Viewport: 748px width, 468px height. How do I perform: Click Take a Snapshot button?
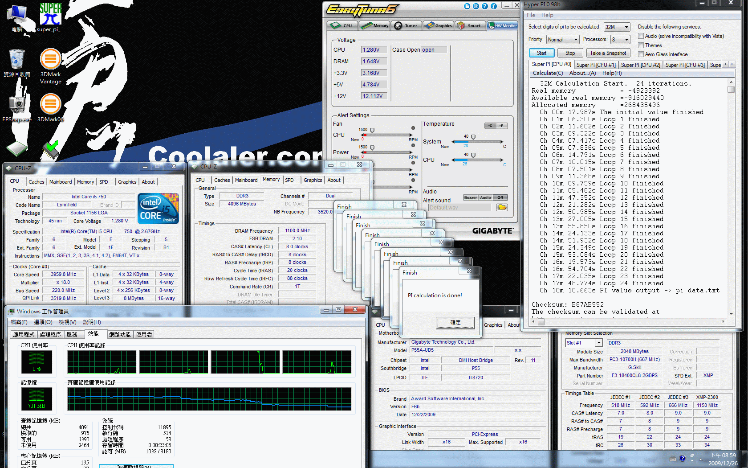(608, 53)
